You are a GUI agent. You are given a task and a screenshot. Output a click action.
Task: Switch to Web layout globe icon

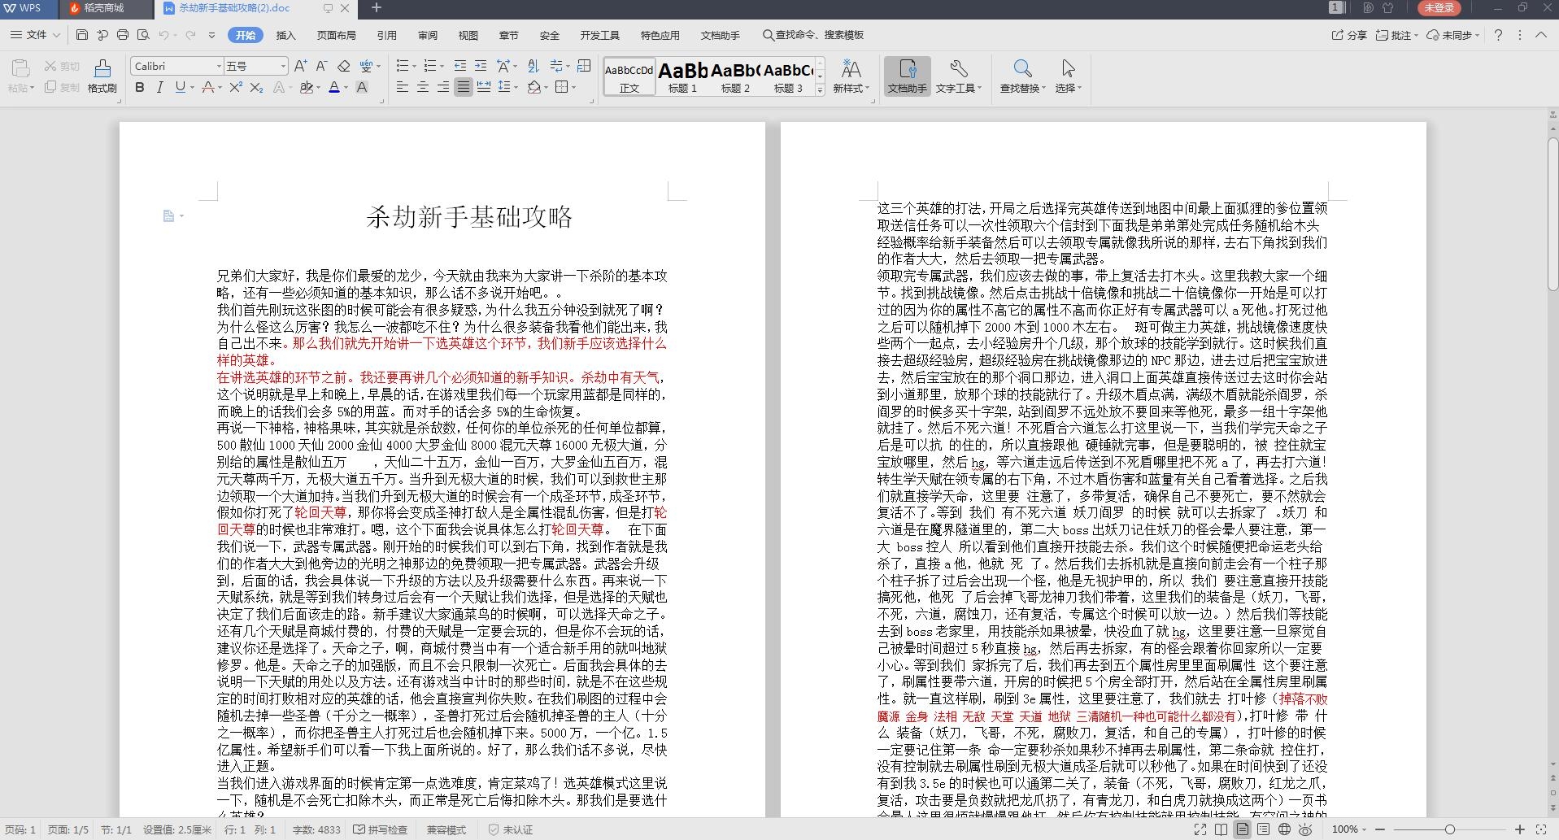[1284, 829]
